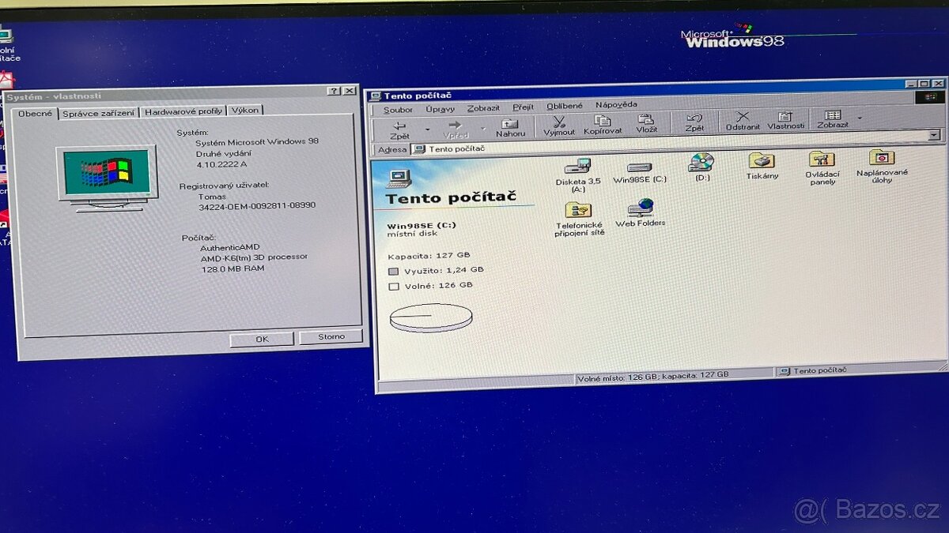Open Telefonické připojení sítě
The image size is (949, 533).
click(577, 211)
